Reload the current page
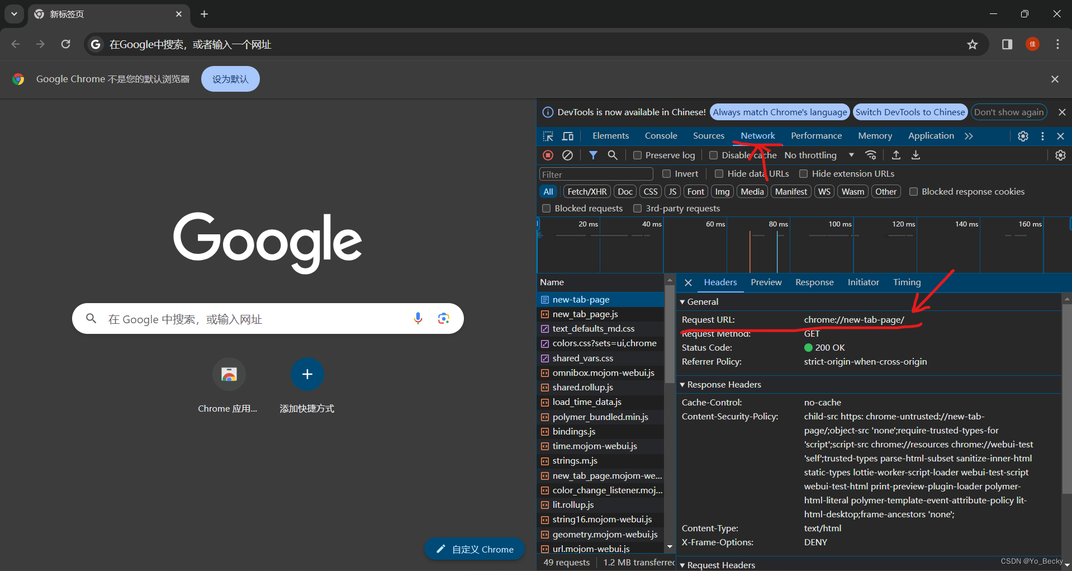Viewport: 1072px width, 571px height. [65, 44]
